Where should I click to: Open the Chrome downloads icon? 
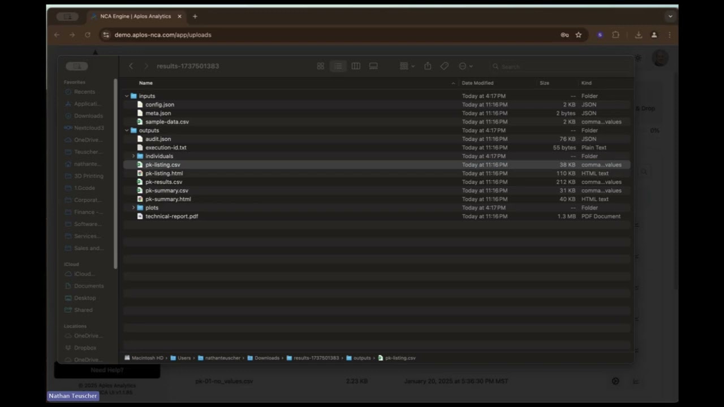pos(639,35)
